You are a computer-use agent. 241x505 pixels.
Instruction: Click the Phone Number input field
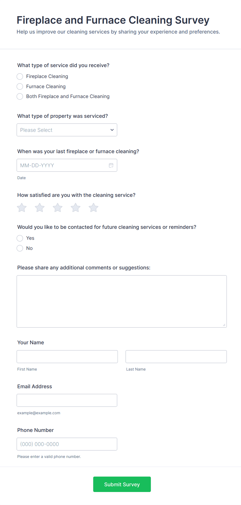coord(67,444)
